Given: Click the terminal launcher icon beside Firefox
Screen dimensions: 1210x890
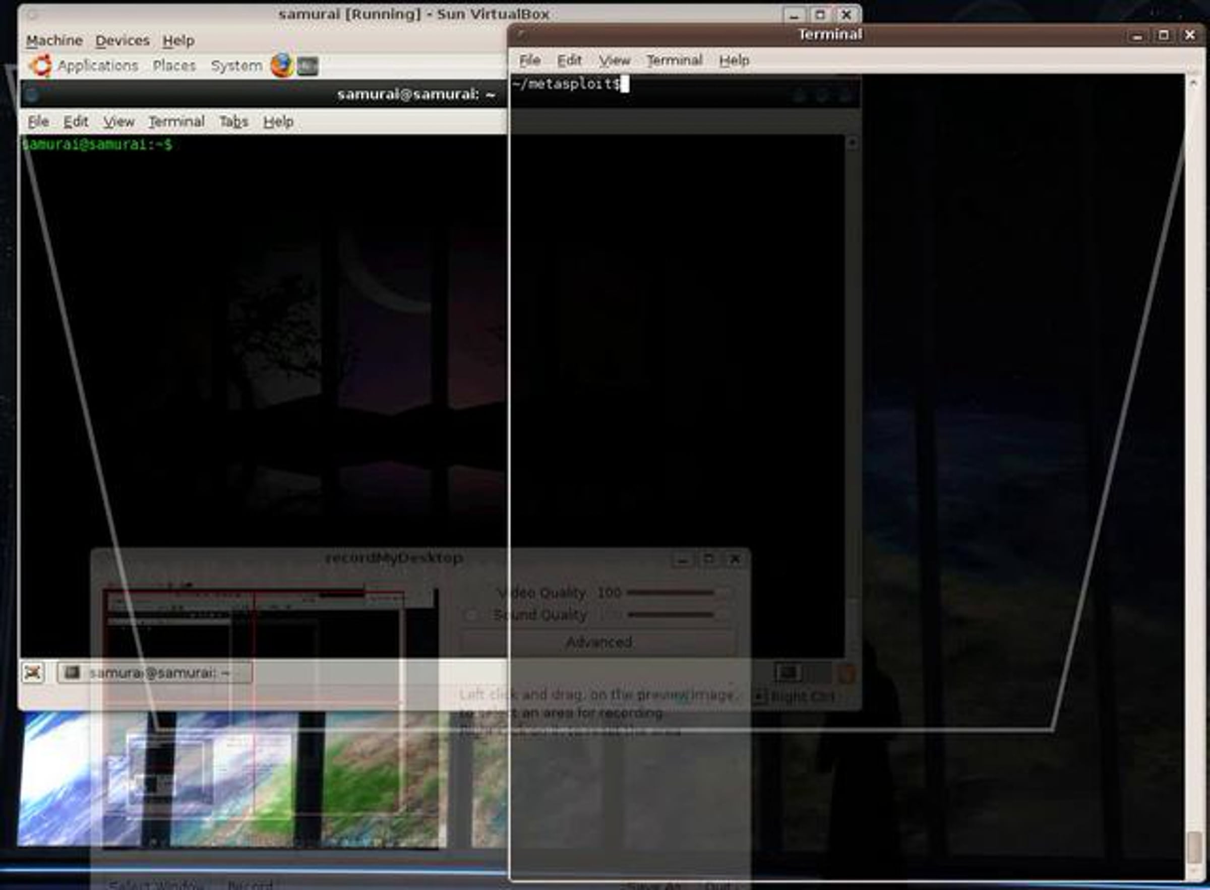Looking at the screenshot, I should coord(307,66).
